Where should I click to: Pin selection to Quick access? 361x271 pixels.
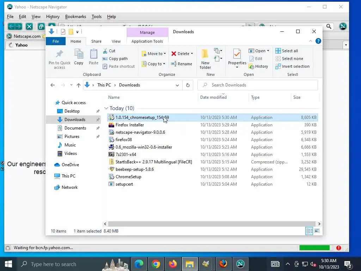60,59
